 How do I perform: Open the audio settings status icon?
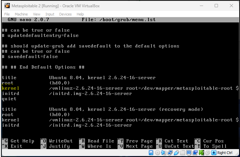[164, 153]
